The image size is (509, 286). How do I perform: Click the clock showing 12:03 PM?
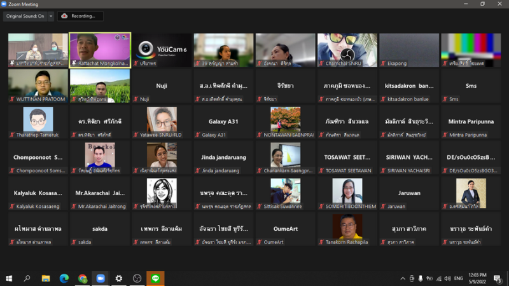pos(477,278)
